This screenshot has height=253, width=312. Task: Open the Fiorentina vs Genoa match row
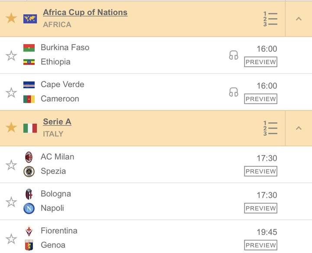point(156,237)
